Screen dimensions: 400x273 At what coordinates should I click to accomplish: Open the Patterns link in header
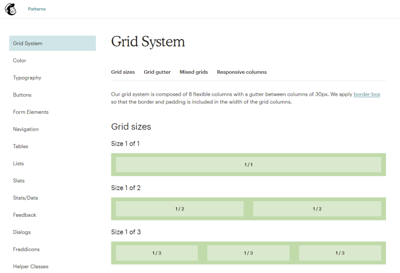(x=37, y=9)
